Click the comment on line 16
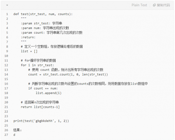 [88, 84]
